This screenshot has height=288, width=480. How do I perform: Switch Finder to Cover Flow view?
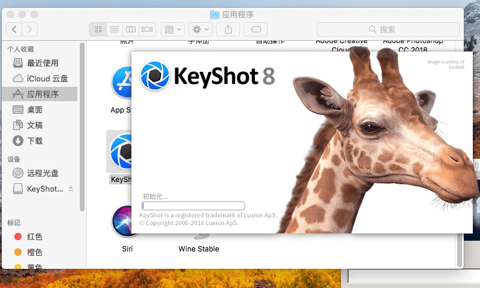147,29
